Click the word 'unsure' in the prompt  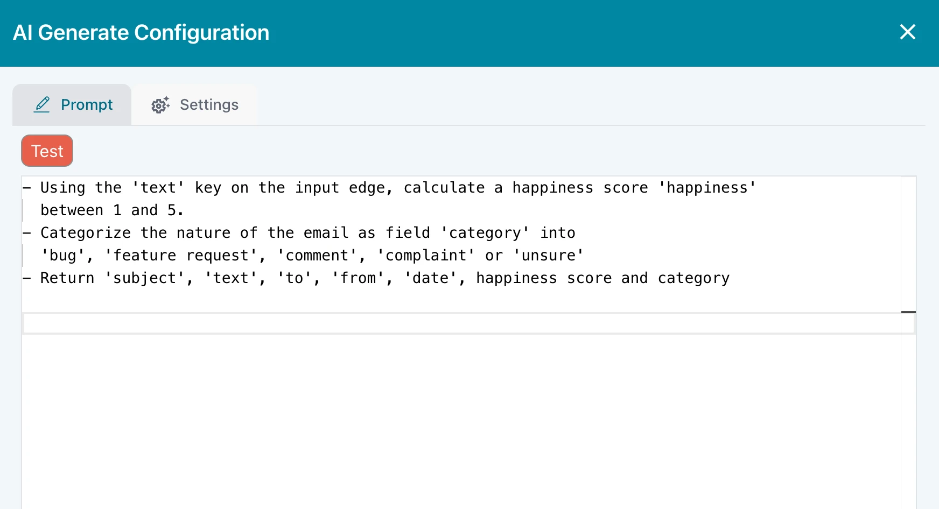pyautogui.click(x=548, y=256)
